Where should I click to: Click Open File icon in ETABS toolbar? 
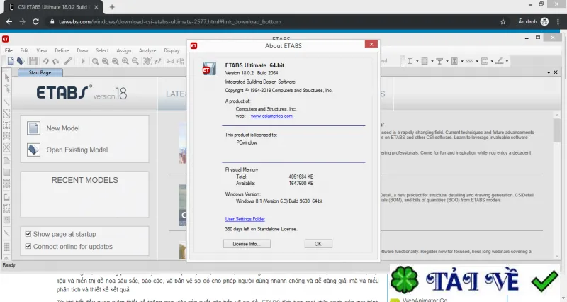pos(21,61)
